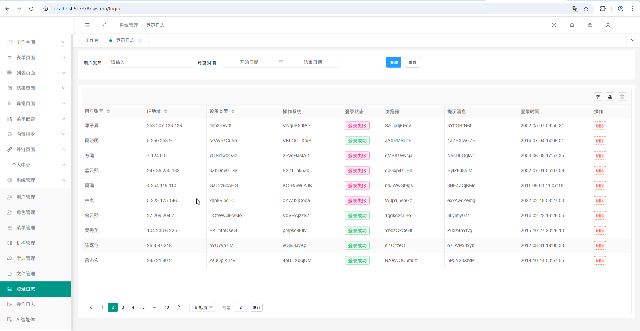Open 菜单管理 in sidebar
Viewport: 640px width, 331px height.
[x=35, y=228]
